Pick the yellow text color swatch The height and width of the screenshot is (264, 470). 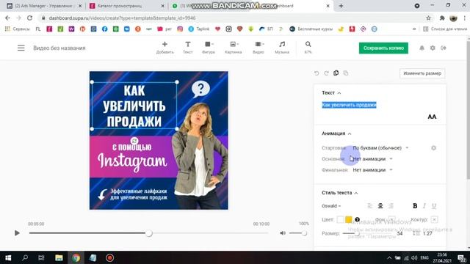[x=348, y=220]
